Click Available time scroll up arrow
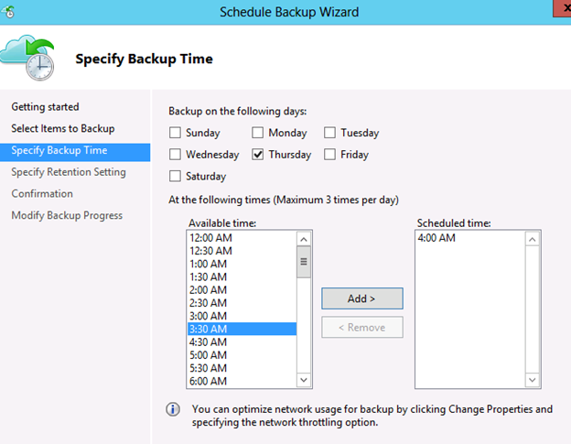This screenshot has width=571, height=444. (x=304, y=239)
